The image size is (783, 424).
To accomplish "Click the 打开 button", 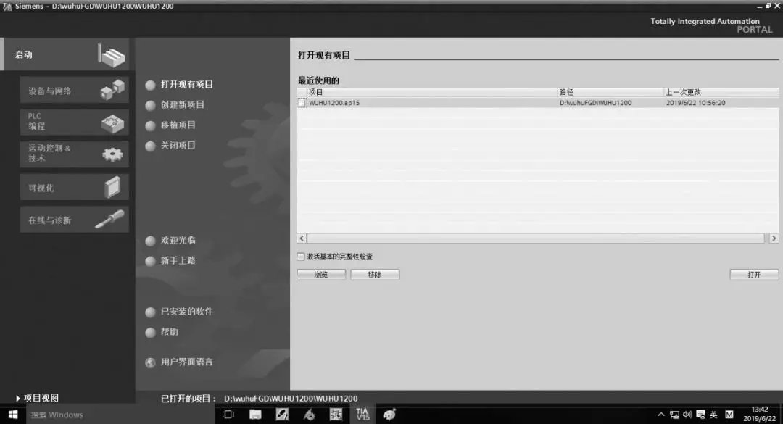I will (754, 275).
